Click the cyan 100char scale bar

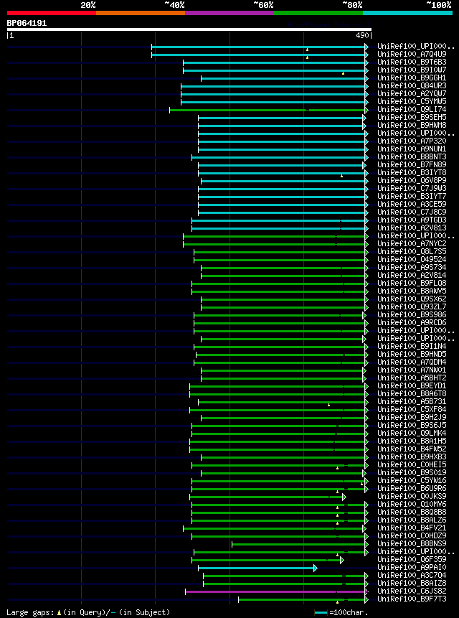321,612
